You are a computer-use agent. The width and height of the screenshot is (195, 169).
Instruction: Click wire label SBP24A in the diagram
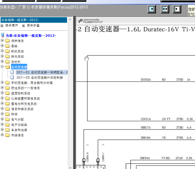[145, 158]
